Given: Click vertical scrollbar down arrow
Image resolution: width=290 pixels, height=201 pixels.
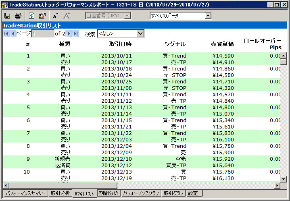Looking at the screenshot, I should point(283,179).
